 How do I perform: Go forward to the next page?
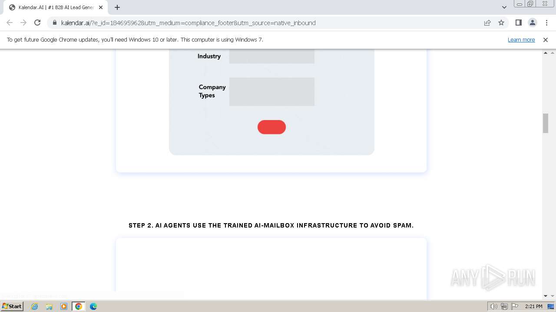coord(23,23)
